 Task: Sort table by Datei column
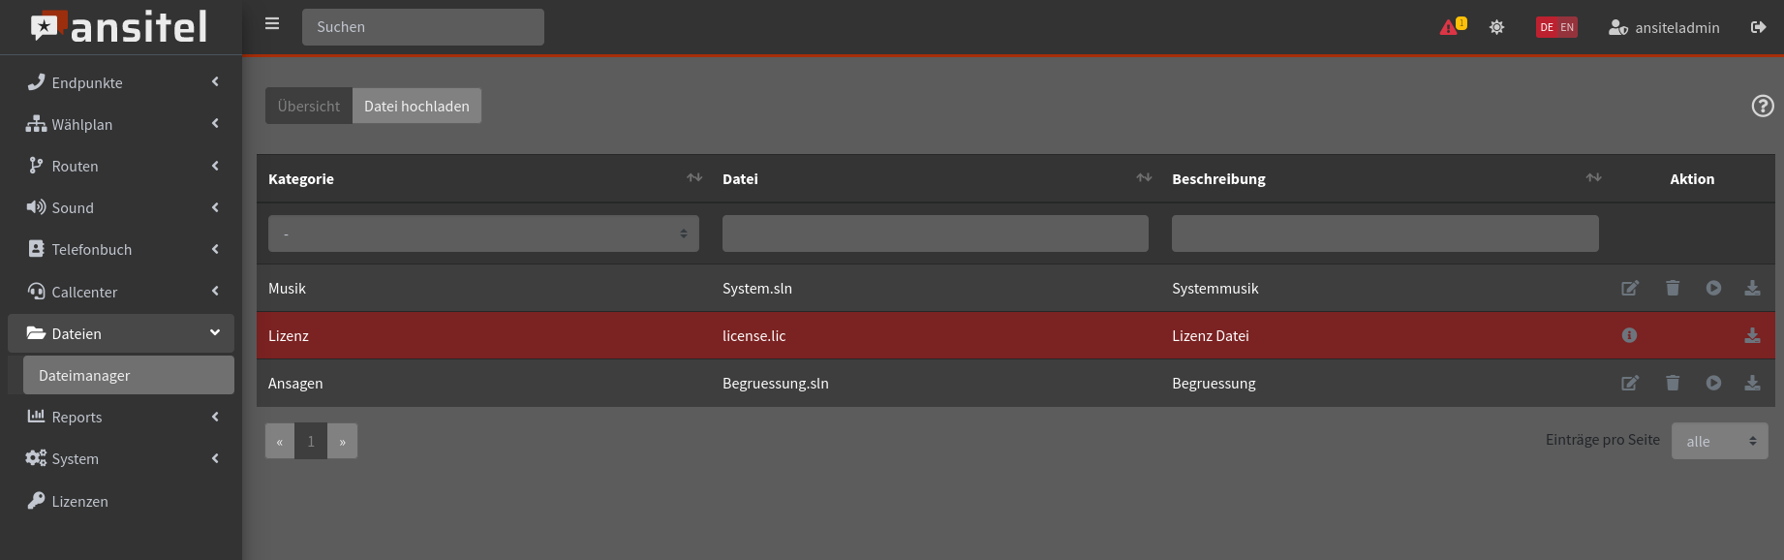(x=1144, y=178)
